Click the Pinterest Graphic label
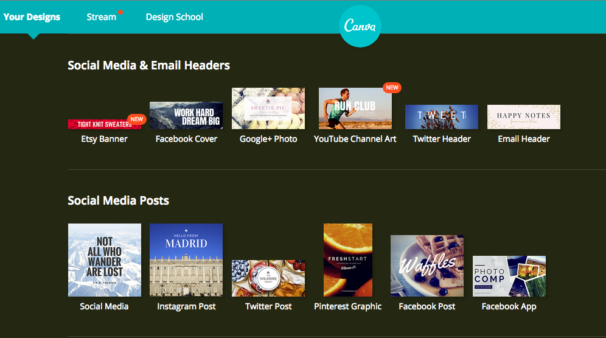Viewport: 606px width, 338px height. [x=348, y=306]
